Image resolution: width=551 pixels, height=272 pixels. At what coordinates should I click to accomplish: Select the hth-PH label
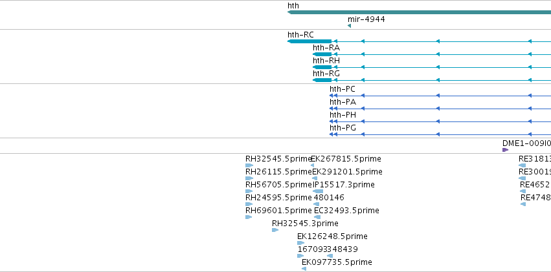click(343, 115)
